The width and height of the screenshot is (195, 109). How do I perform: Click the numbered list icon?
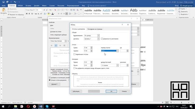click(62, 10)
